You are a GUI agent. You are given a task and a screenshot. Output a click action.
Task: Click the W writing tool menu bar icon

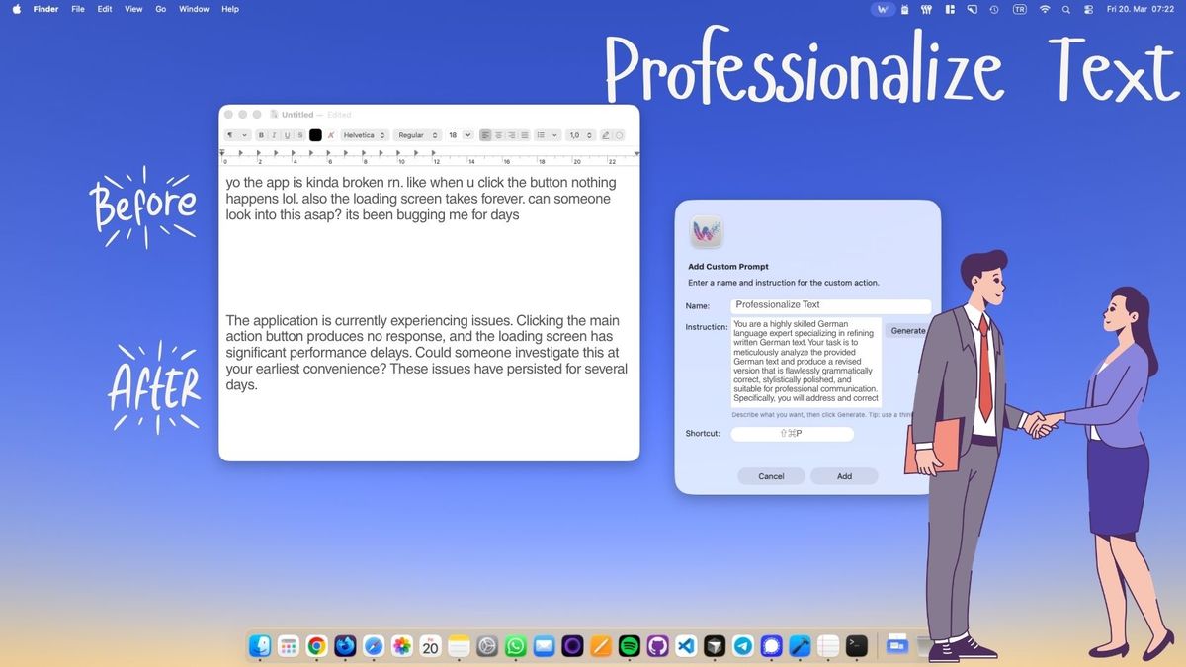point(883,9)
